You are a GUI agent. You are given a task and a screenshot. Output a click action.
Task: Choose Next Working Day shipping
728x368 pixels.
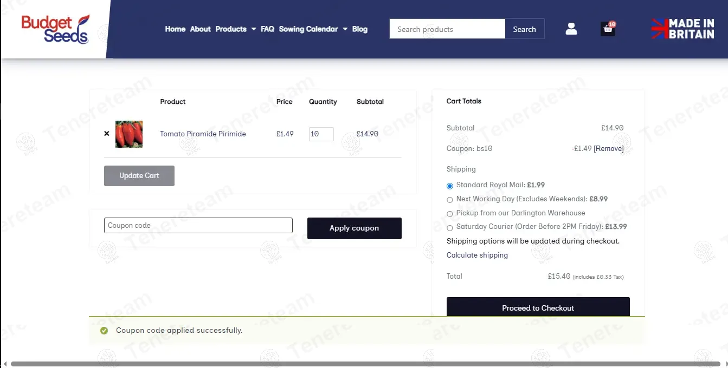point(450,200)
